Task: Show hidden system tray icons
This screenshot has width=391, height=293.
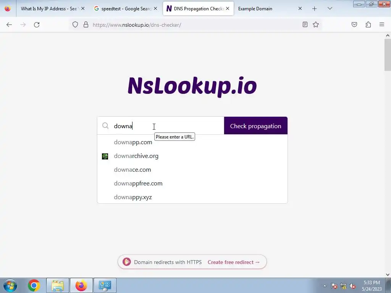Action: (x=325, y=286)
